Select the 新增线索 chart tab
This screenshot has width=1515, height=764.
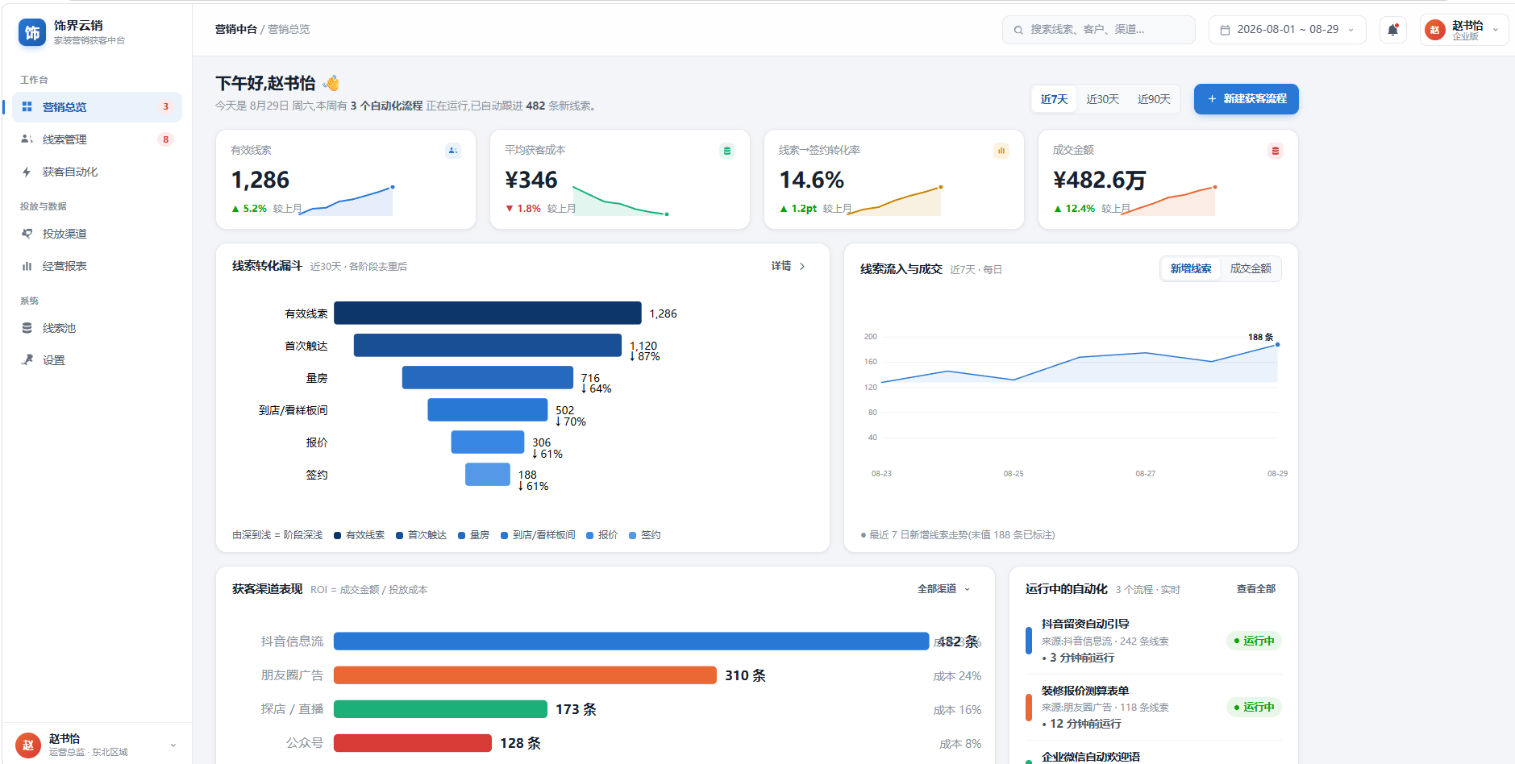[1191, 268]
